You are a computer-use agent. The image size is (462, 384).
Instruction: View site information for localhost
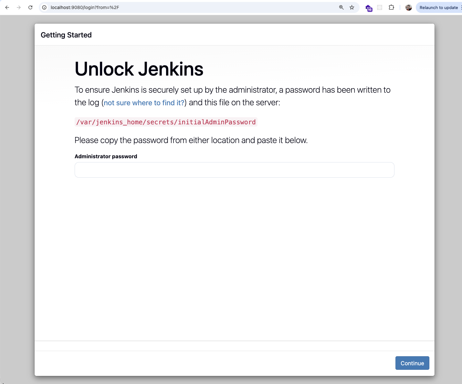pyautogui.click(x=44, y=7)
